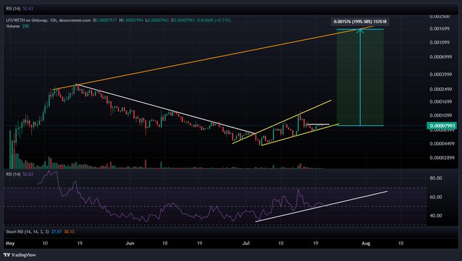This screenshot has height=261, width=462.
Task: Click the current price tag 0.00007993
Action: pos(442,126)
